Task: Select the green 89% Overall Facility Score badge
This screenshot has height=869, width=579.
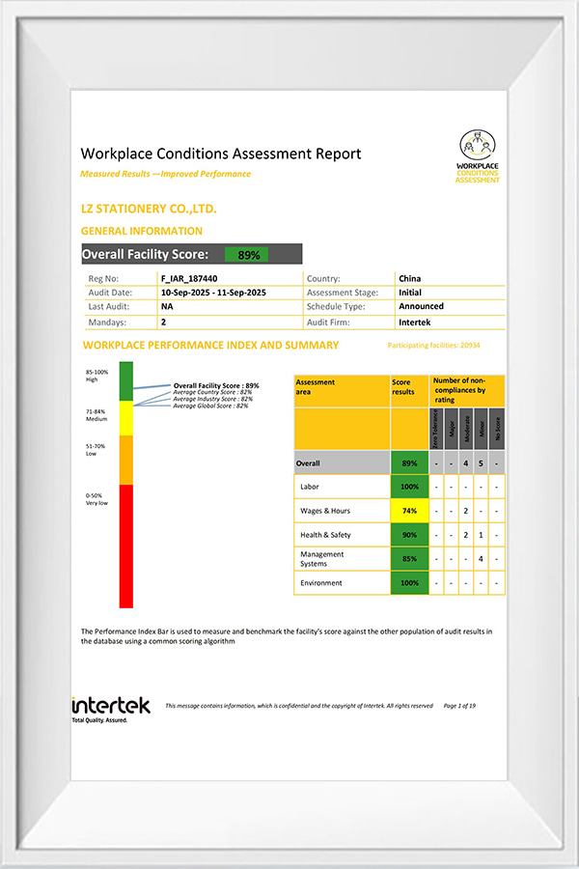Action: pos(249,255)
